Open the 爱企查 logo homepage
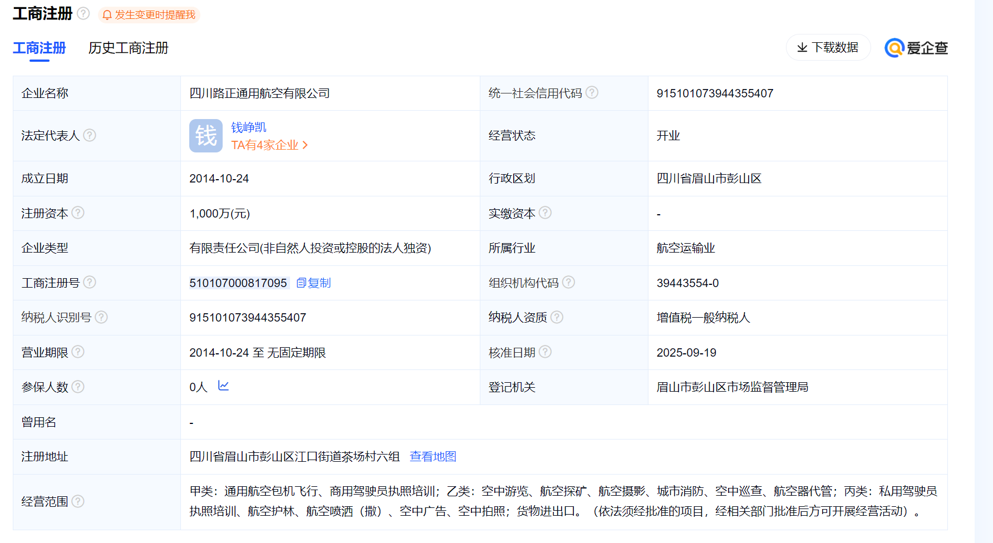 pos(916,48)
